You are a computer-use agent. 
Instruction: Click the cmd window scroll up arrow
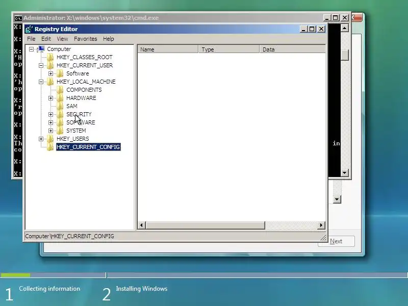[x=345, y=28]
